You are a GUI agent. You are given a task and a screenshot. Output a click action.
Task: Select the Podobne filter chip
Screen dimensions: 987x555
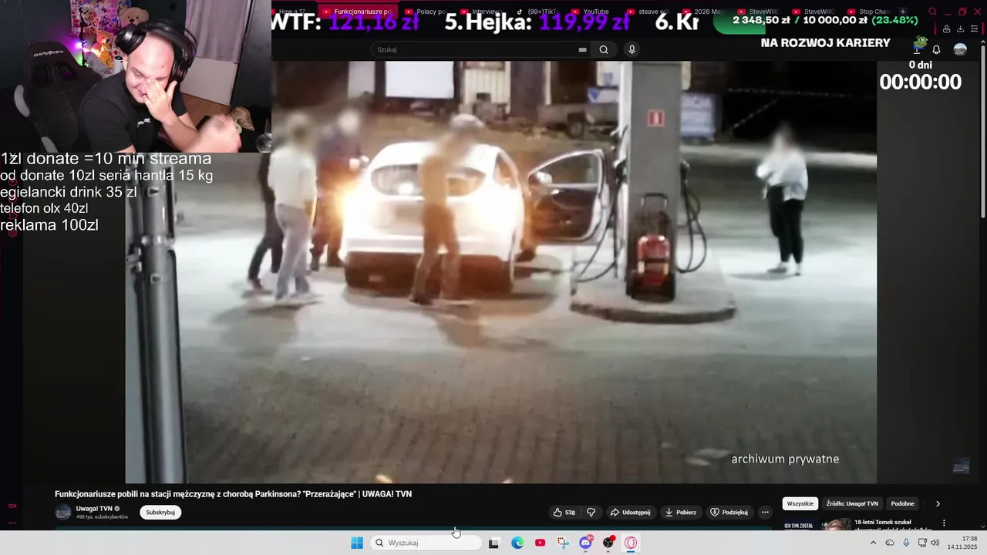coord(902,503)
